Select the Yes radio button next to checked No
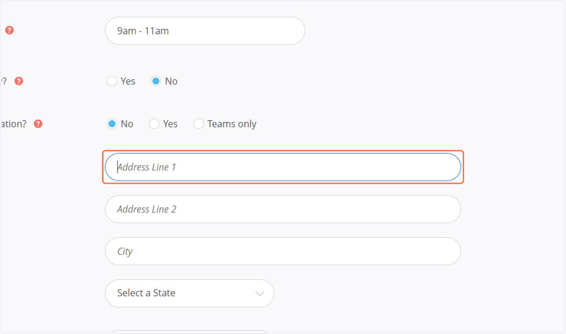 coord(112,81)
